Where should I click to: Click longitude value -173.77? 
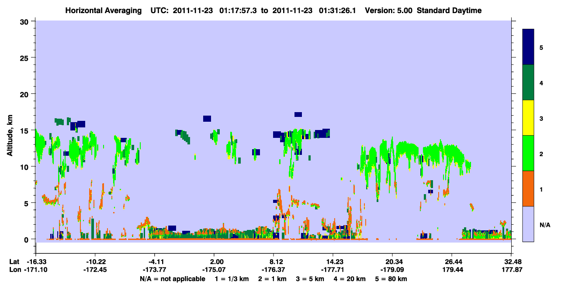pos(154,270)
